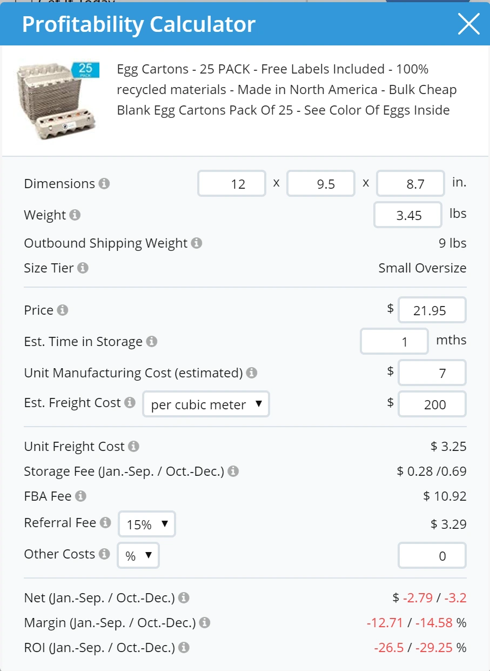Screen dimensions: 490x671
Task: Click the first Dimensions field showing 12
Action: (x=232, y=184)
